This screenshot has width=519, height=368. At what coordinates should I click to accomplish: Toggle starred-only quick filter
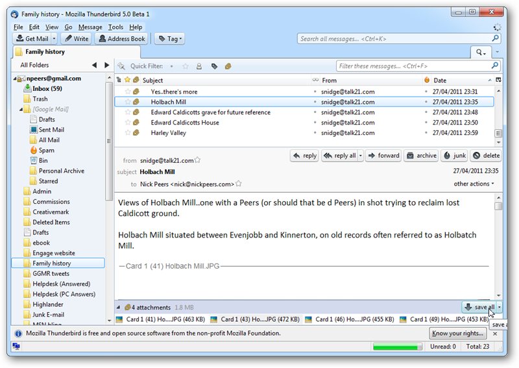click(186, 66)
